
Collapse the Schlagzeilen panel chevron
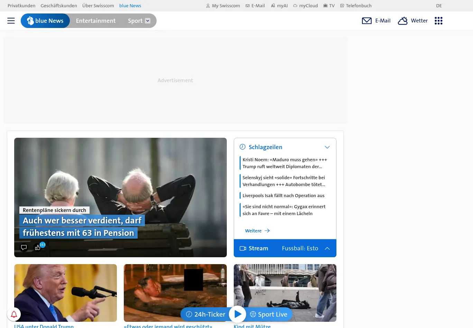[x=327, y=147]
